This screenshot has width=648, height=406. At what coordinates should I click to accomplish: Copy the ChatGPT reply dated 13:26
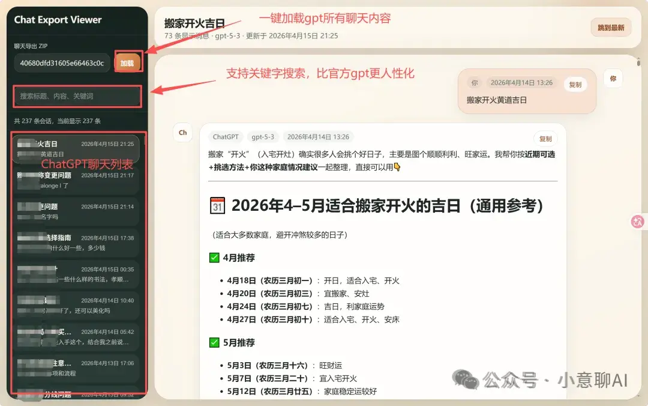[545, 139]
